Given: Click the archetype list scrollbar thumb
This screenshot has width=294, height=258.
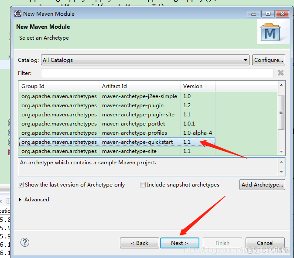Looking at the screenshot, I should [x=281, y=112].
